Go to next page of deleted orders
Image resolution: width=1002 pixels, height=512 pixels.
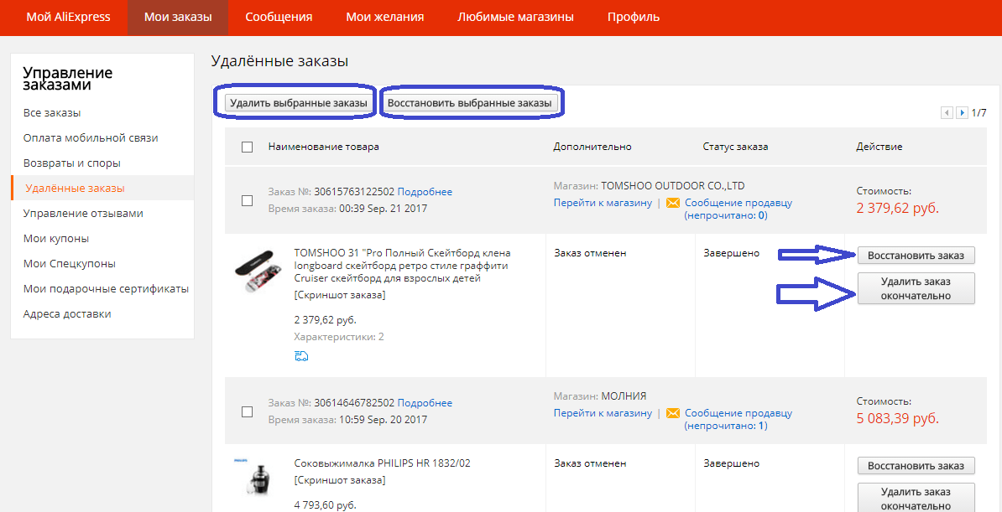(x=962, y=112)
